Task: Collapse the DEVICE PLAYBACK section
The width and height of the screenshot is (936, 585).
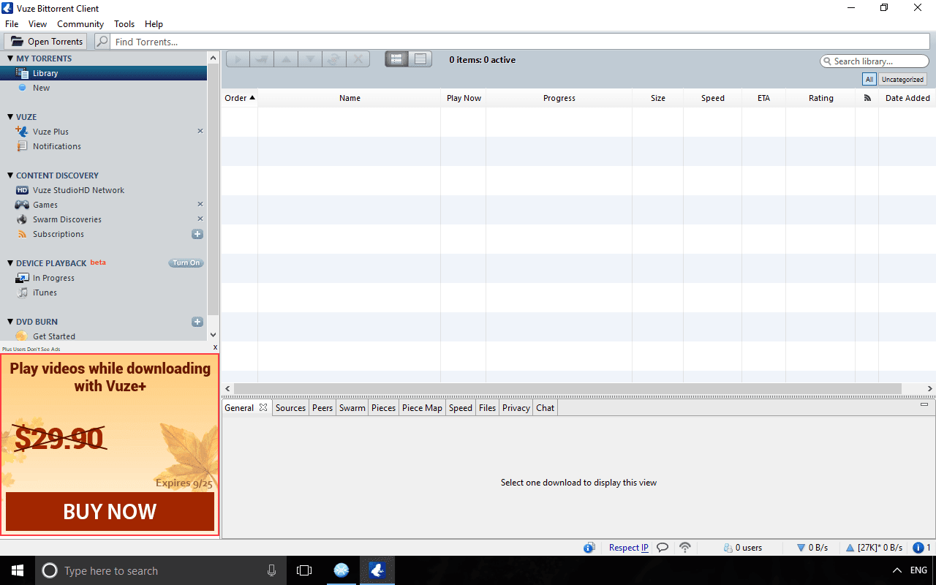Action: tap(10, 263)
